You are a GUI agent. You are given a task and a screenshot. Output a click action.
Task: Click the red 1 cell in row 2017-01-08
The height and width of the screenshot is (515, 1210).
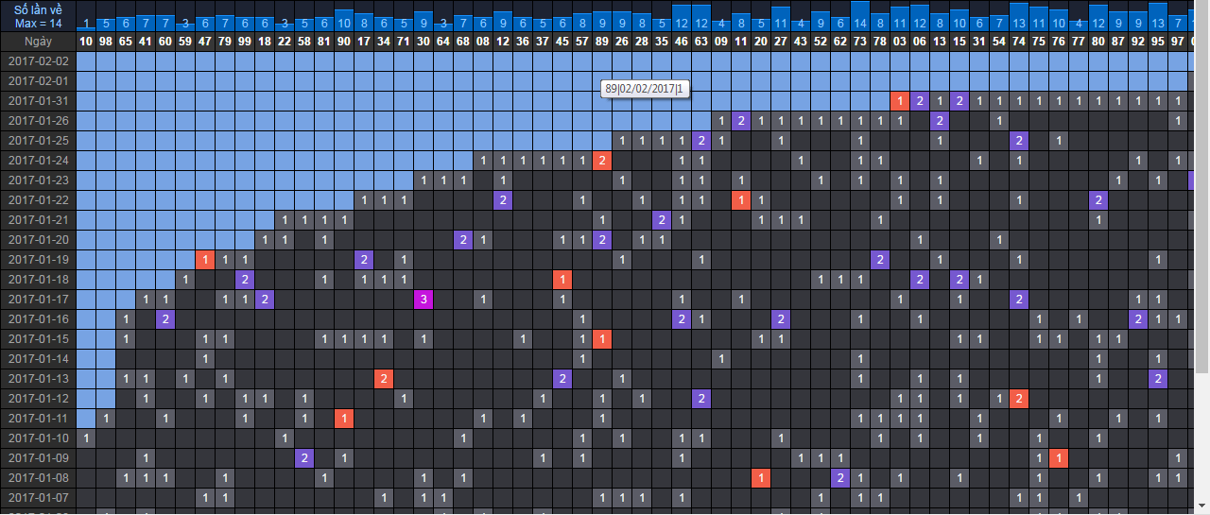tap(760, 478)
